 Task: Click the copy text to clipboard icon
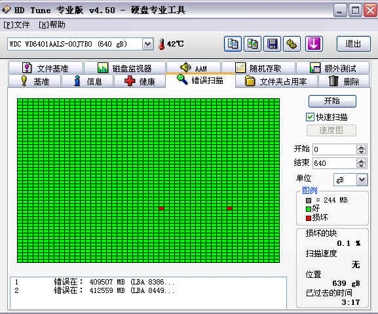(x=233, y=44)
